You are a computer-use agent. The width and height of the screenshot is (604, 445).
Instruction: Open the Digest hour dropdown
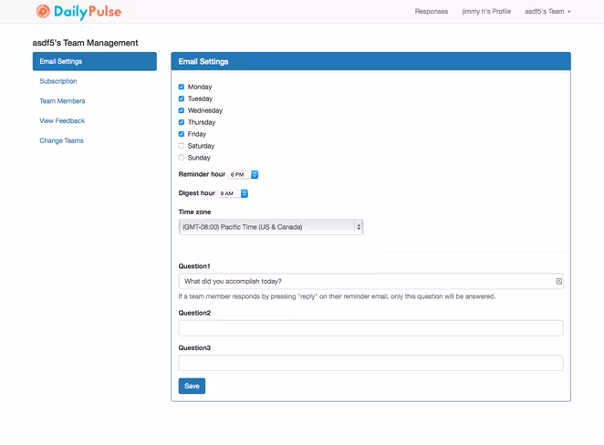pyautogui.click(x=233, y=193)
